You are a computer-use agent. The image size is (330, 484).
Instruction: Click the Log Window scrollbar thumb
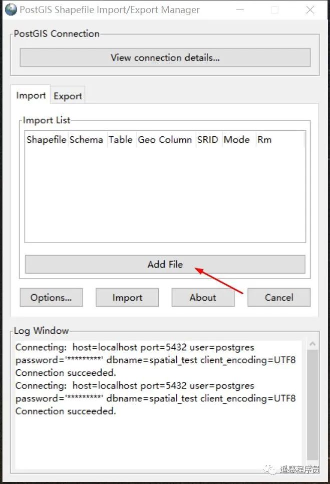click(x=312, y=405)
